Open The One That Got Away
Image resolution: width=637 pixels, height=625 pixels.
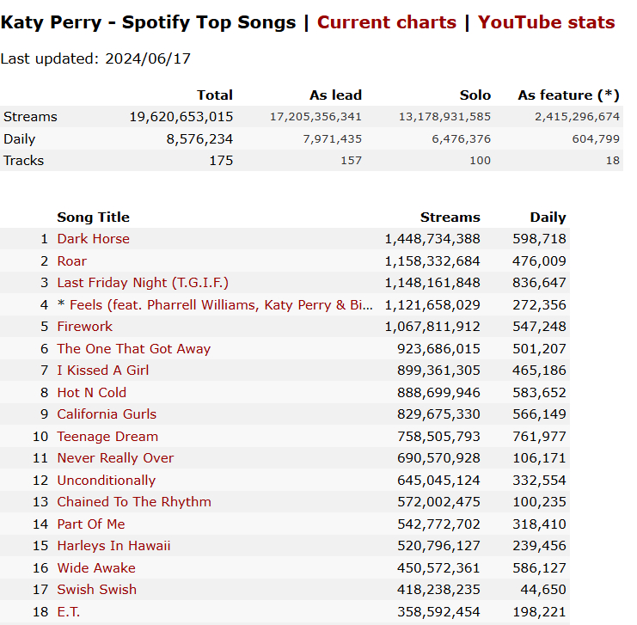pyautogui.click(x=133, y=349)
